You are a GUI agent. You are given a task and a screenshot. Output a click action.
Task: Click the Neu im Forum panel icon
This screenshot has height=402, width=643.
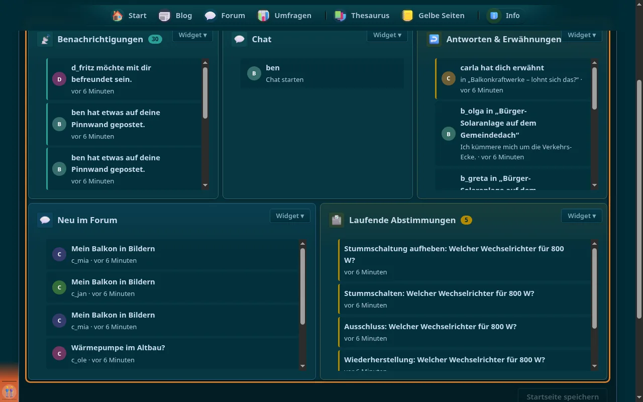(x=45, y=220)
